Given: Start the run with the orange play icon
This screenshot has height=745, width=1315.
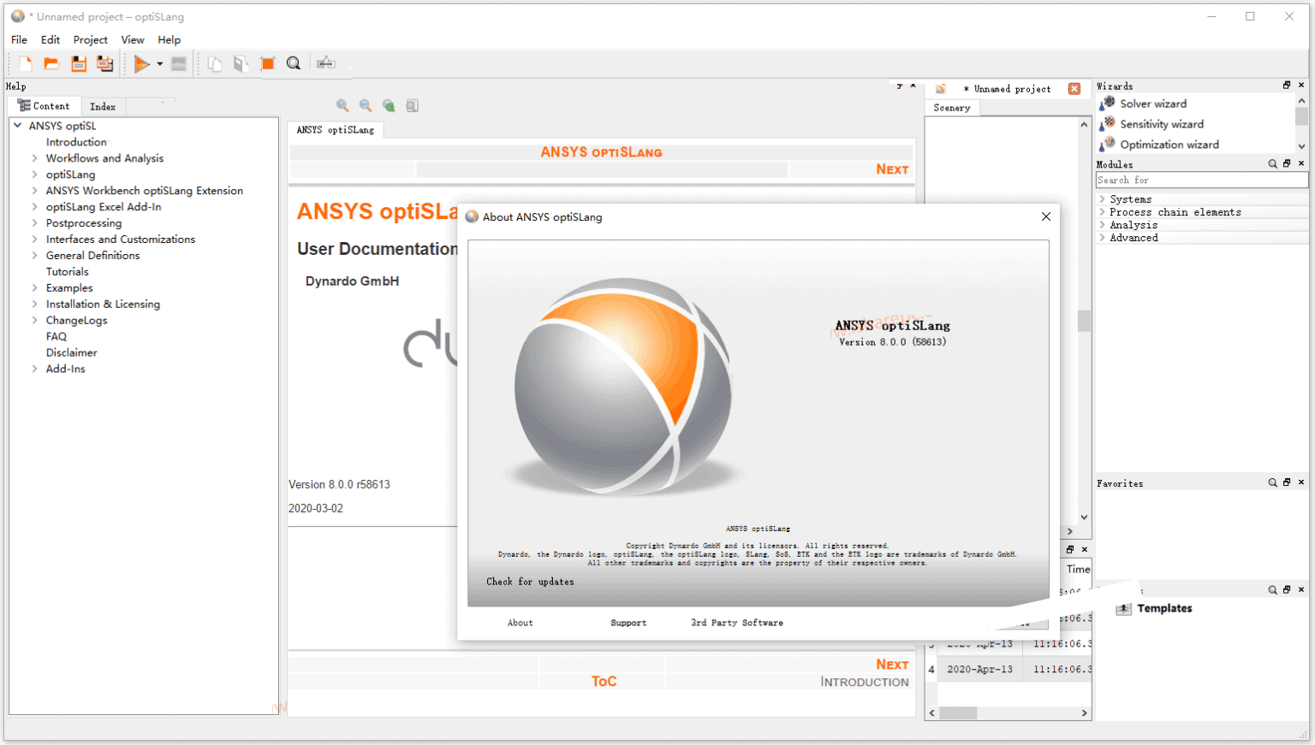Looking at the screenshot, I should 141,63.
